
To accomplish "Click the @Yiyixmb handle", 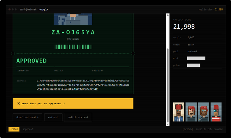I will pyautogui.click(x=73, y=39).
